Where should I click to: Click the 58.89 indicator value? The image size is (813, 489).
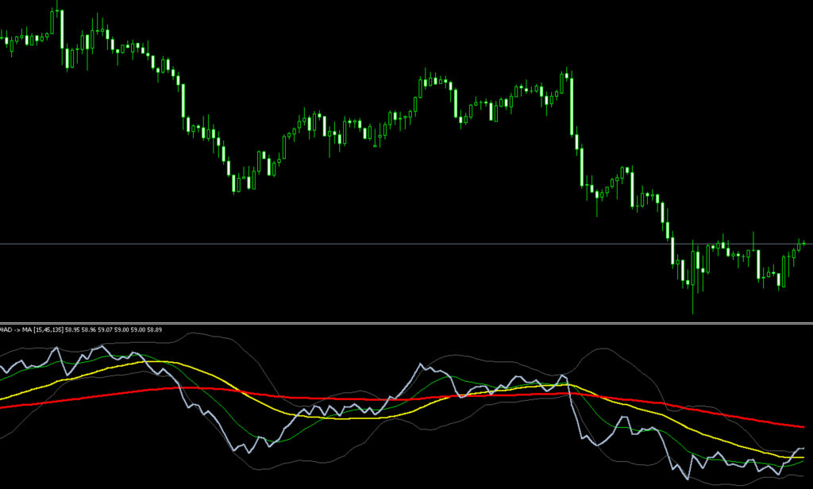tap(155, 329)
